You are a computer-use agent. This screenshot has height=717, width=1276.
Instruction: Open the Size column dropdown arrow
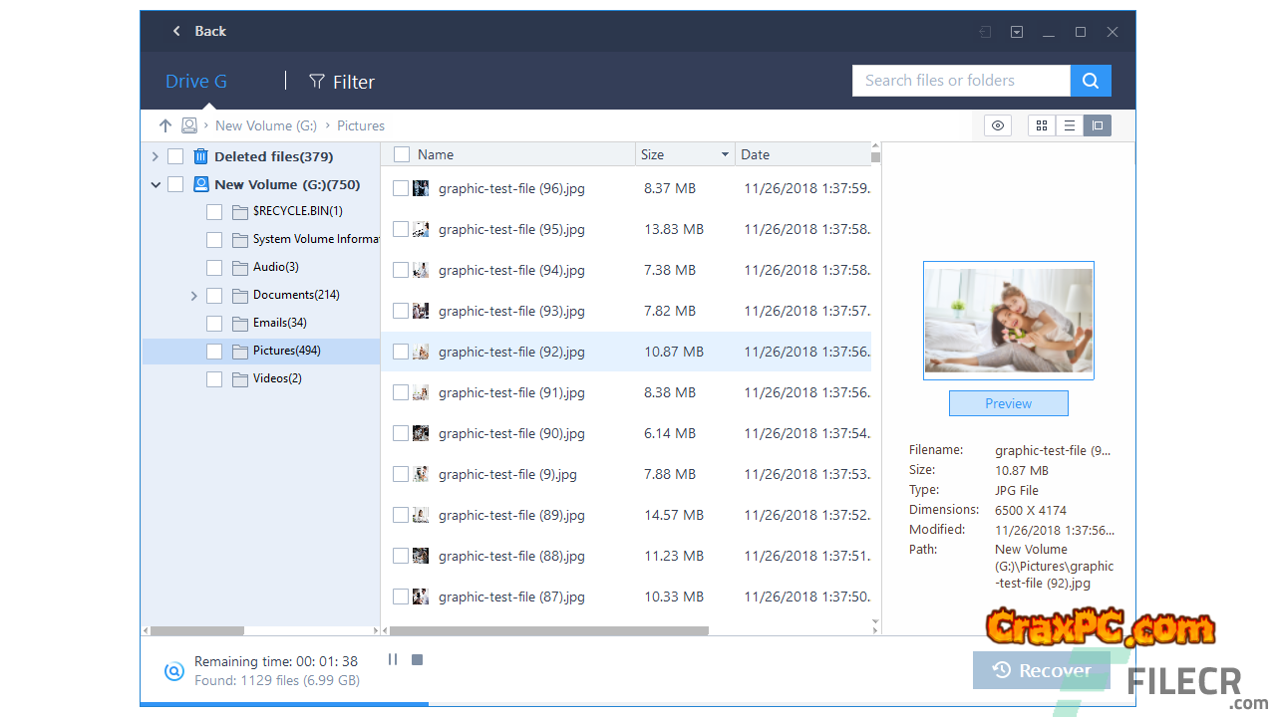tap(725, 154)
